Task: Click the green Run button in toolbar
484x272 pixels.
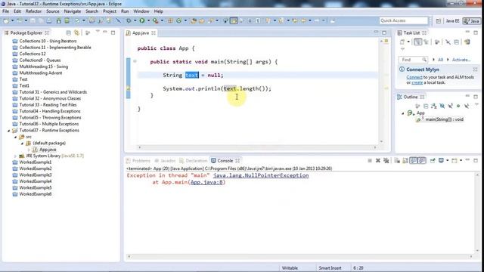Action: pyautogui.click(x=142, y=20)
